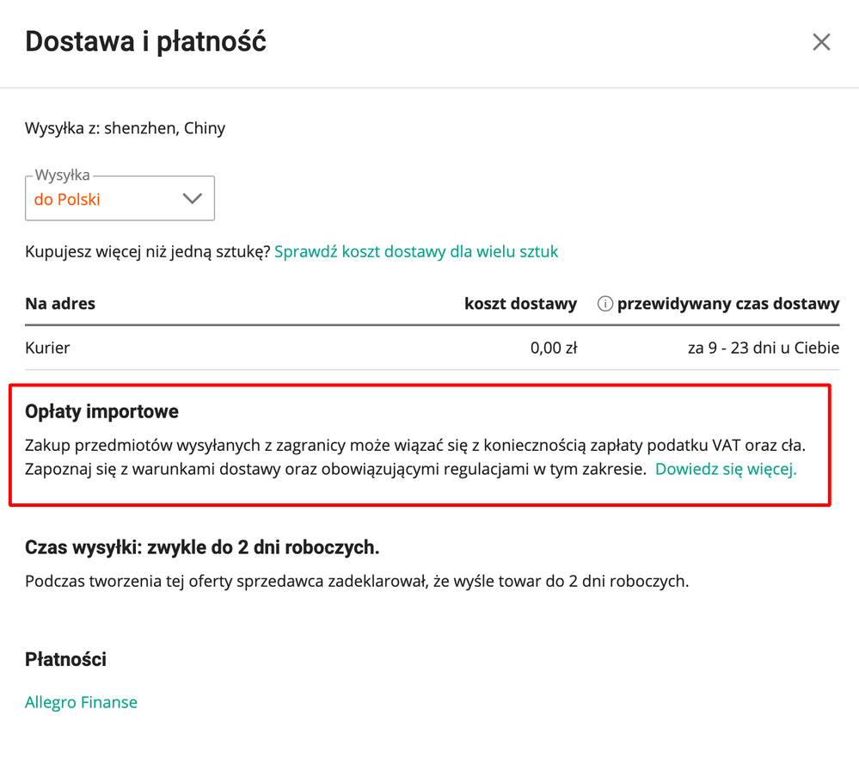Click the 'Płatności' section heading
Screen dimensions: 859x777
click(x=65, y=660)
